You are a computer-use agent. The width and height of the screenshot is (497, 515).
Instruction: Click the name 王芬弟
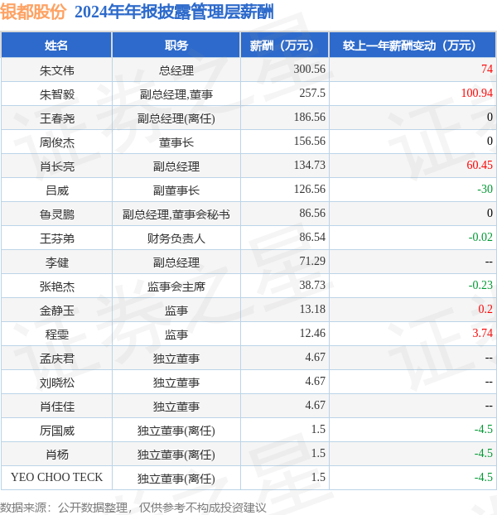coord(57,238)
